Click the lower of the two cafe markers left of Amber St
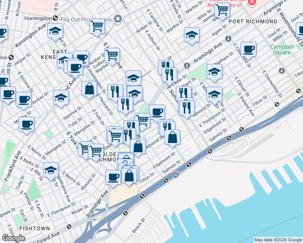 pos(24,100)
